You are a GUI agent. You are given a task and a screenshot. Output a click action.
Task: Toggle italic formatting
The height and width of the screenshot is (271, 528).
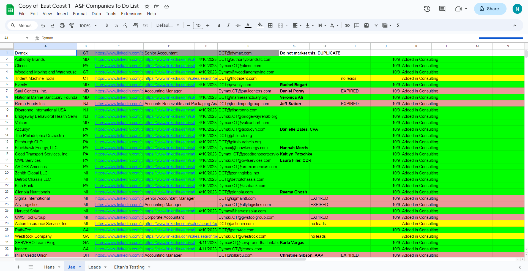[x=228, y=26]
